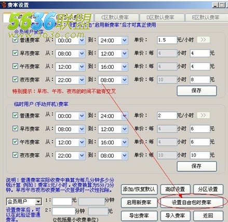This screenshot has width=228, height=222.
Task: Switch to D区默认费率 tab
Action: click(x=160, y=18)
